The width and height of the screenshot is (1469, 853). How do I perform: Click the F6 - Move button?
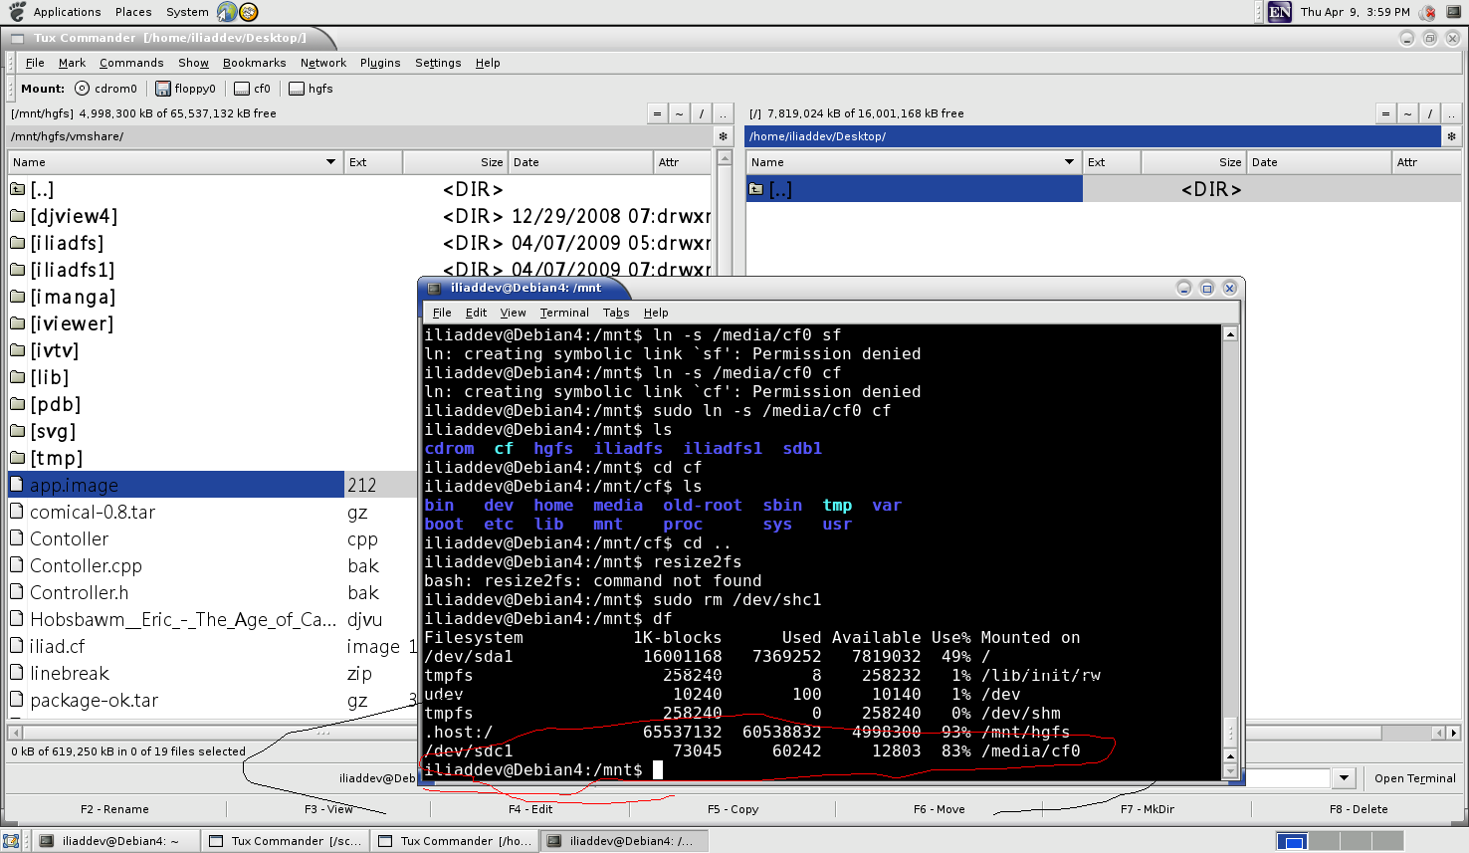939,809
